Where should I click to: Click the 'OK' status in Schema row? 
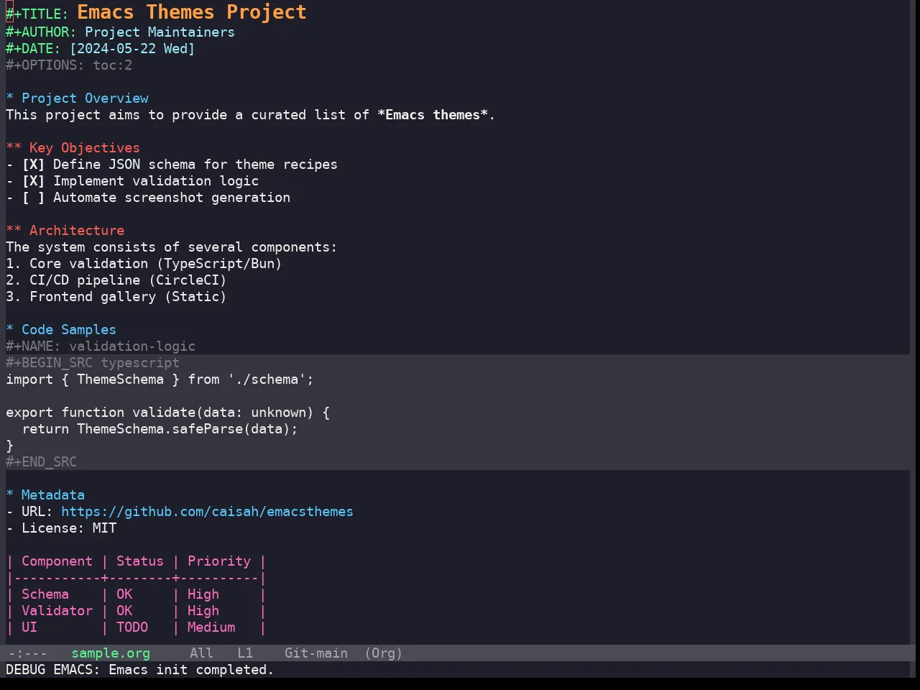pos(124,594)
